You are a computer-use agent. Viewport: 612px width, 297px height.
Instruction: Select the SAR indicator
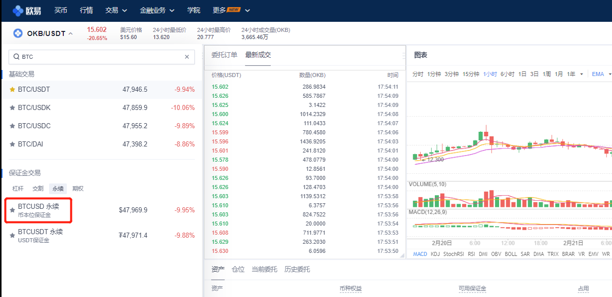[x=525, y=254]
